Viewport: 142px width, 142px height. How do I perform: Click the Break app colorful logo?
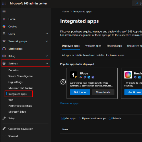(128, 75)
